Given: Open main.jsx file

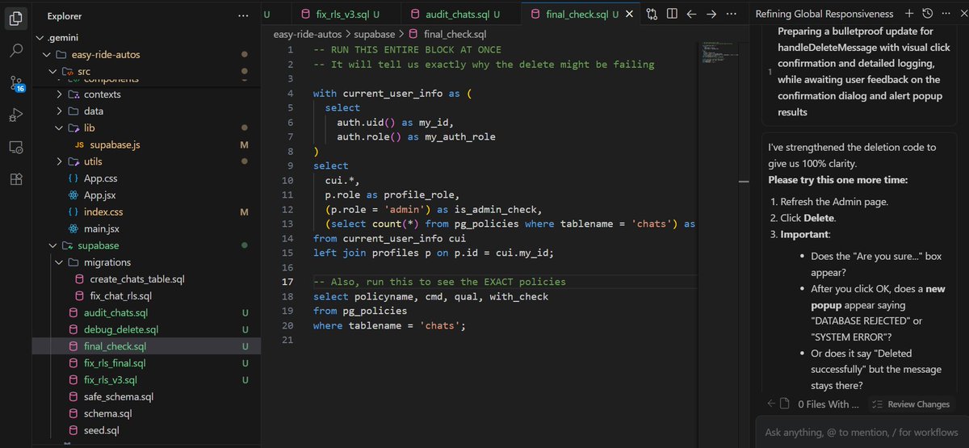Looking at the screenshot, I should [x=101, y=228].
